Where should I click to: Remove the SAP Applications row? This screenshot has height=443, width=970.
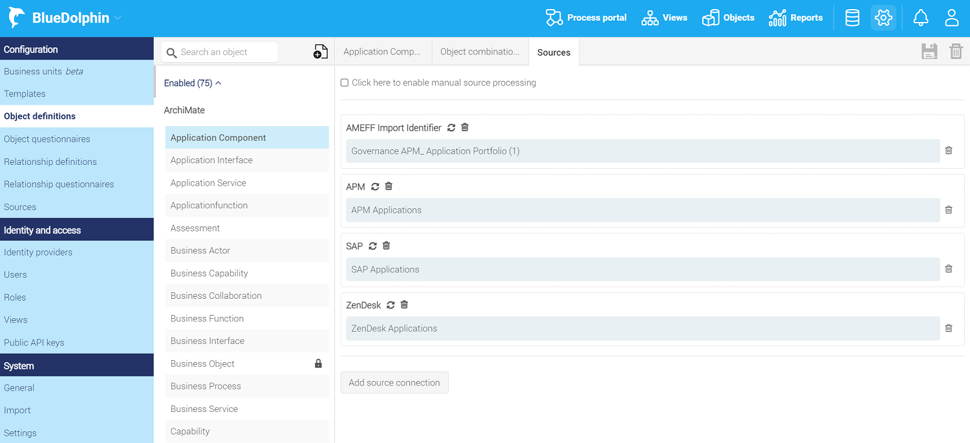(949, 269)
